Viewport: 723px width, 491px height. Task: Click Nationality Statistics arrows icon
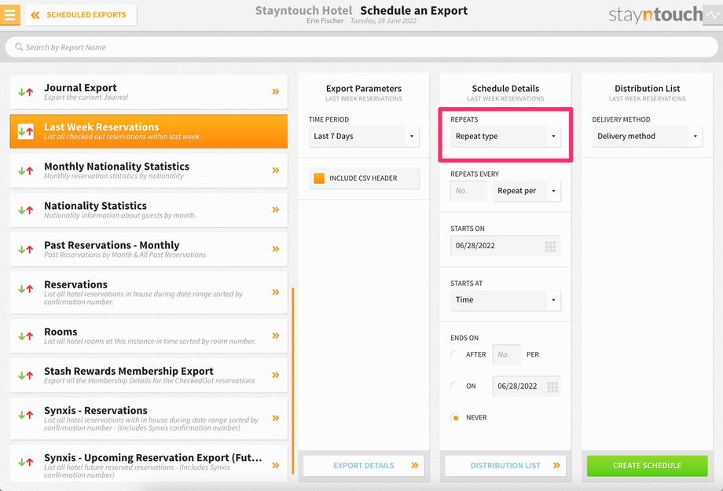(26, 211)
